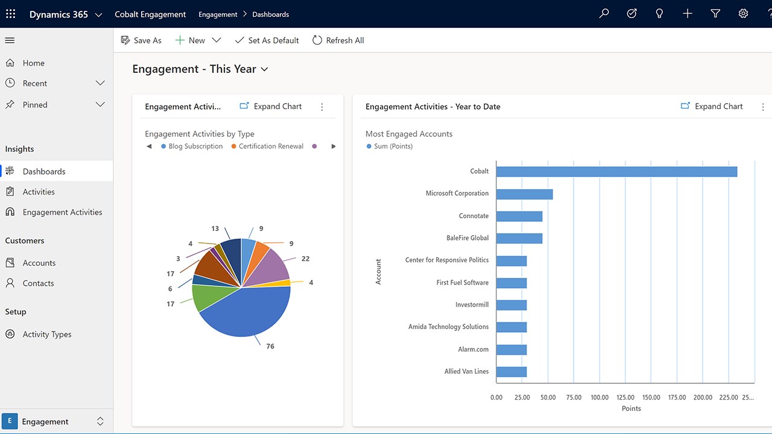Click the Cobalt bar in chart
Image resolution: width=772 pixels, height=434 pixels.
[x=616, y=172]
